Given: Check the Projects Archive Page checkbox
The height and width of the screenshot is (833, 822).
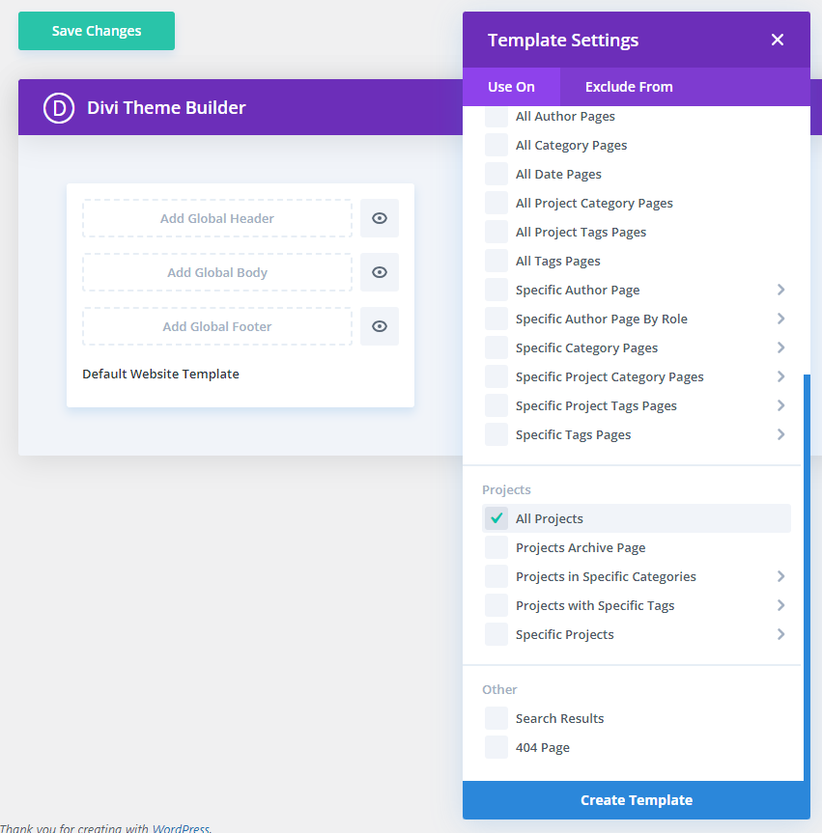Looking at the screenshot, I should coord(496,547).
